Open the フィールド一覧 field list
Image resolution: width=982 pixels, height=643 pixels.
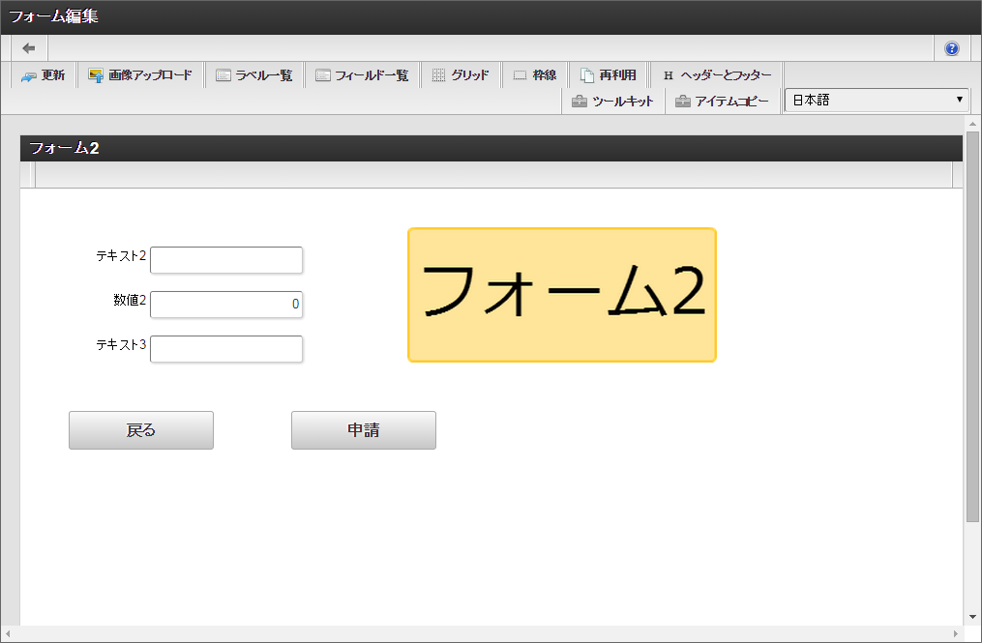coord(362,74)
